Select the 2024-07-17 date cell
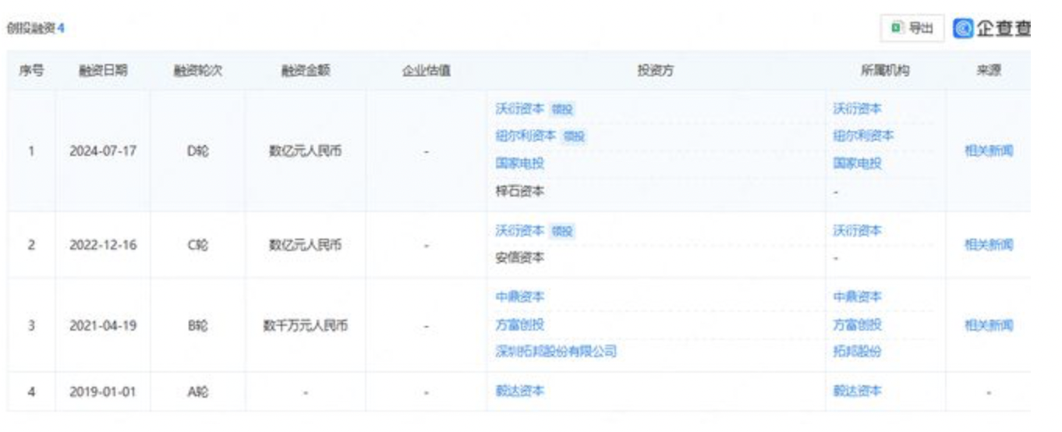Screen dimensions: 1062x432 (103, 151)
